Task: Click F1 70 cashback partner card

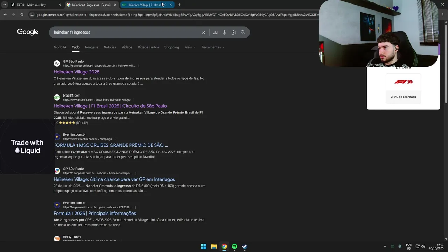Action: pos(404,89)
